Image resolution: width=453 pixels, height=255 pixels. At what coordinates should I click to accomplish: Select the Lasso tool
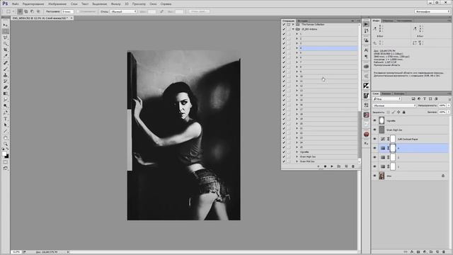tap(6, 38)
